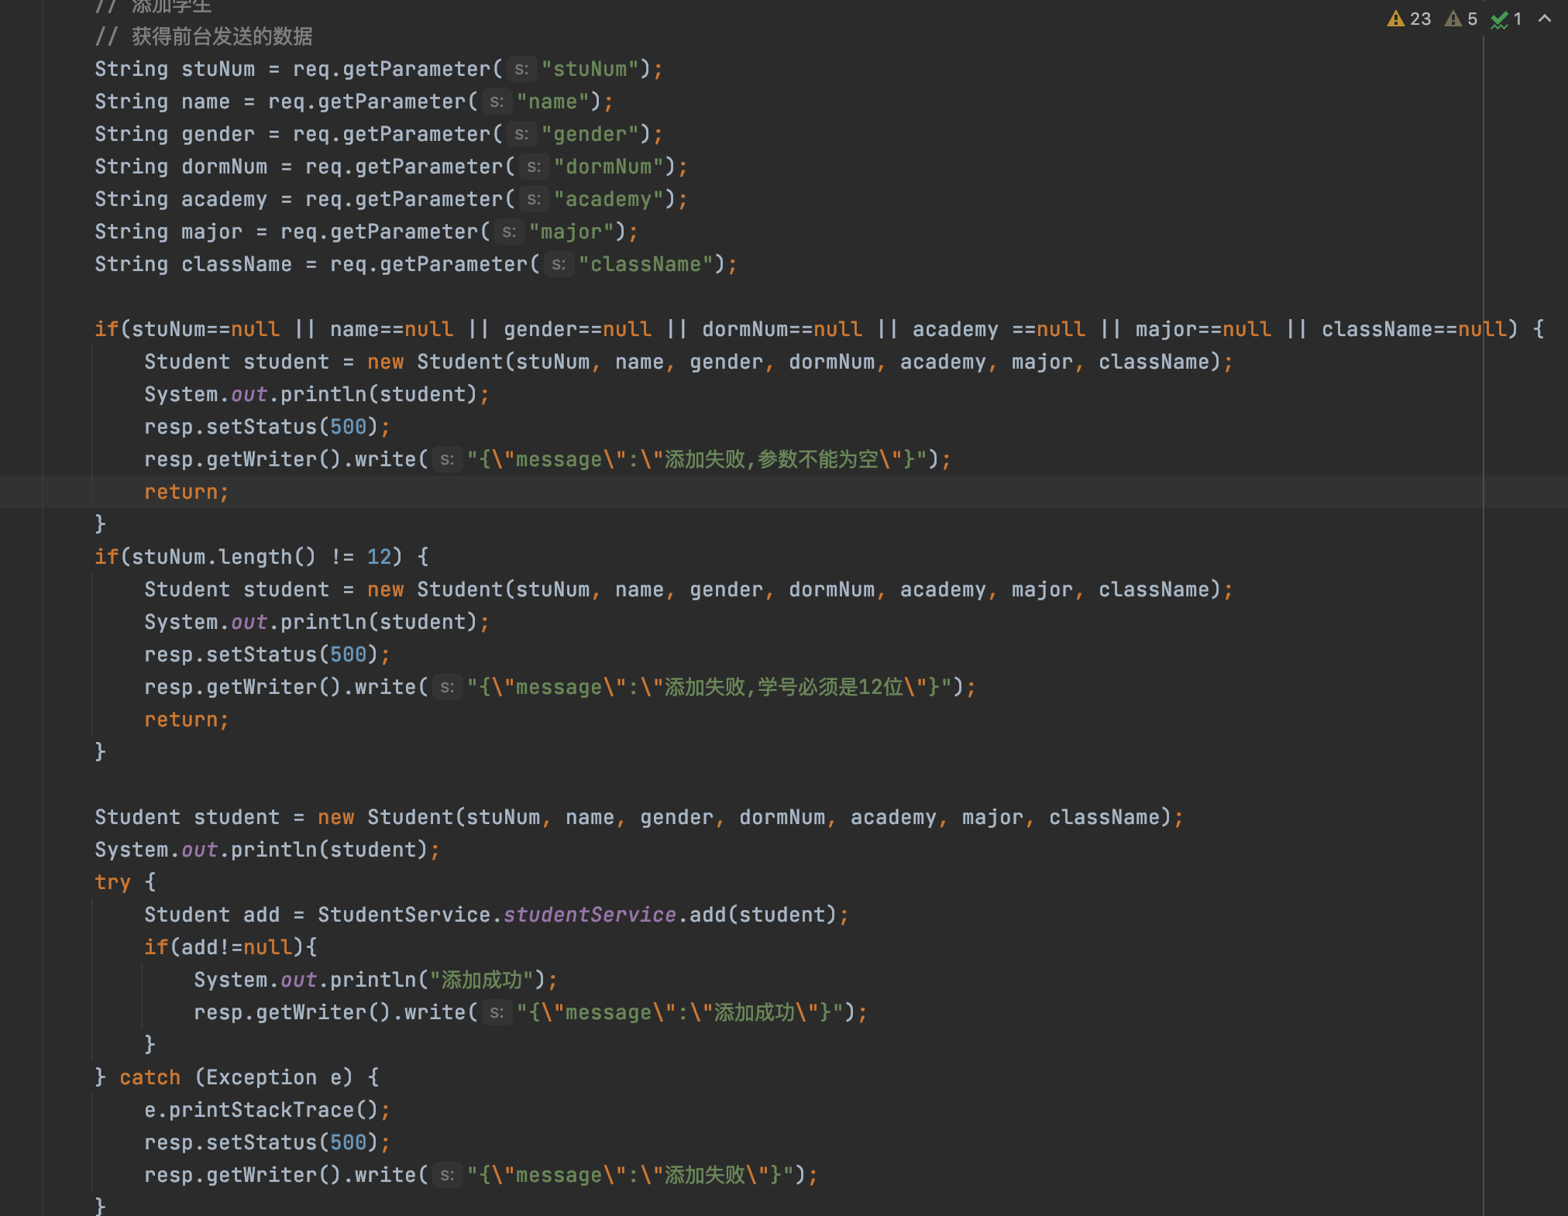This screenshot has height=1216, width=1568.
Task: Click the "dormNum" string literal
Action: pyautogui.click(x=609, y=167)
